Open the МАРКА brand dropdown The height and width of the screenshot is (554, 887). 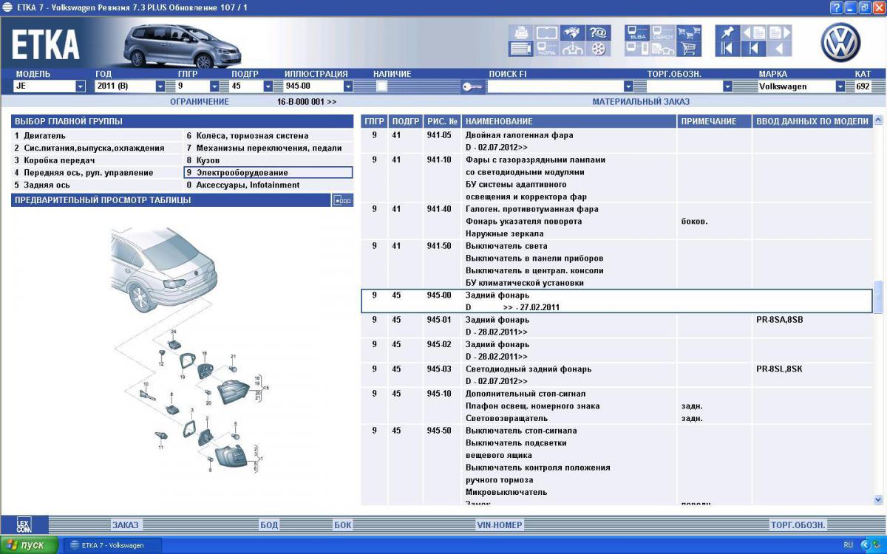pyautogui.click(x=840, y=86)
